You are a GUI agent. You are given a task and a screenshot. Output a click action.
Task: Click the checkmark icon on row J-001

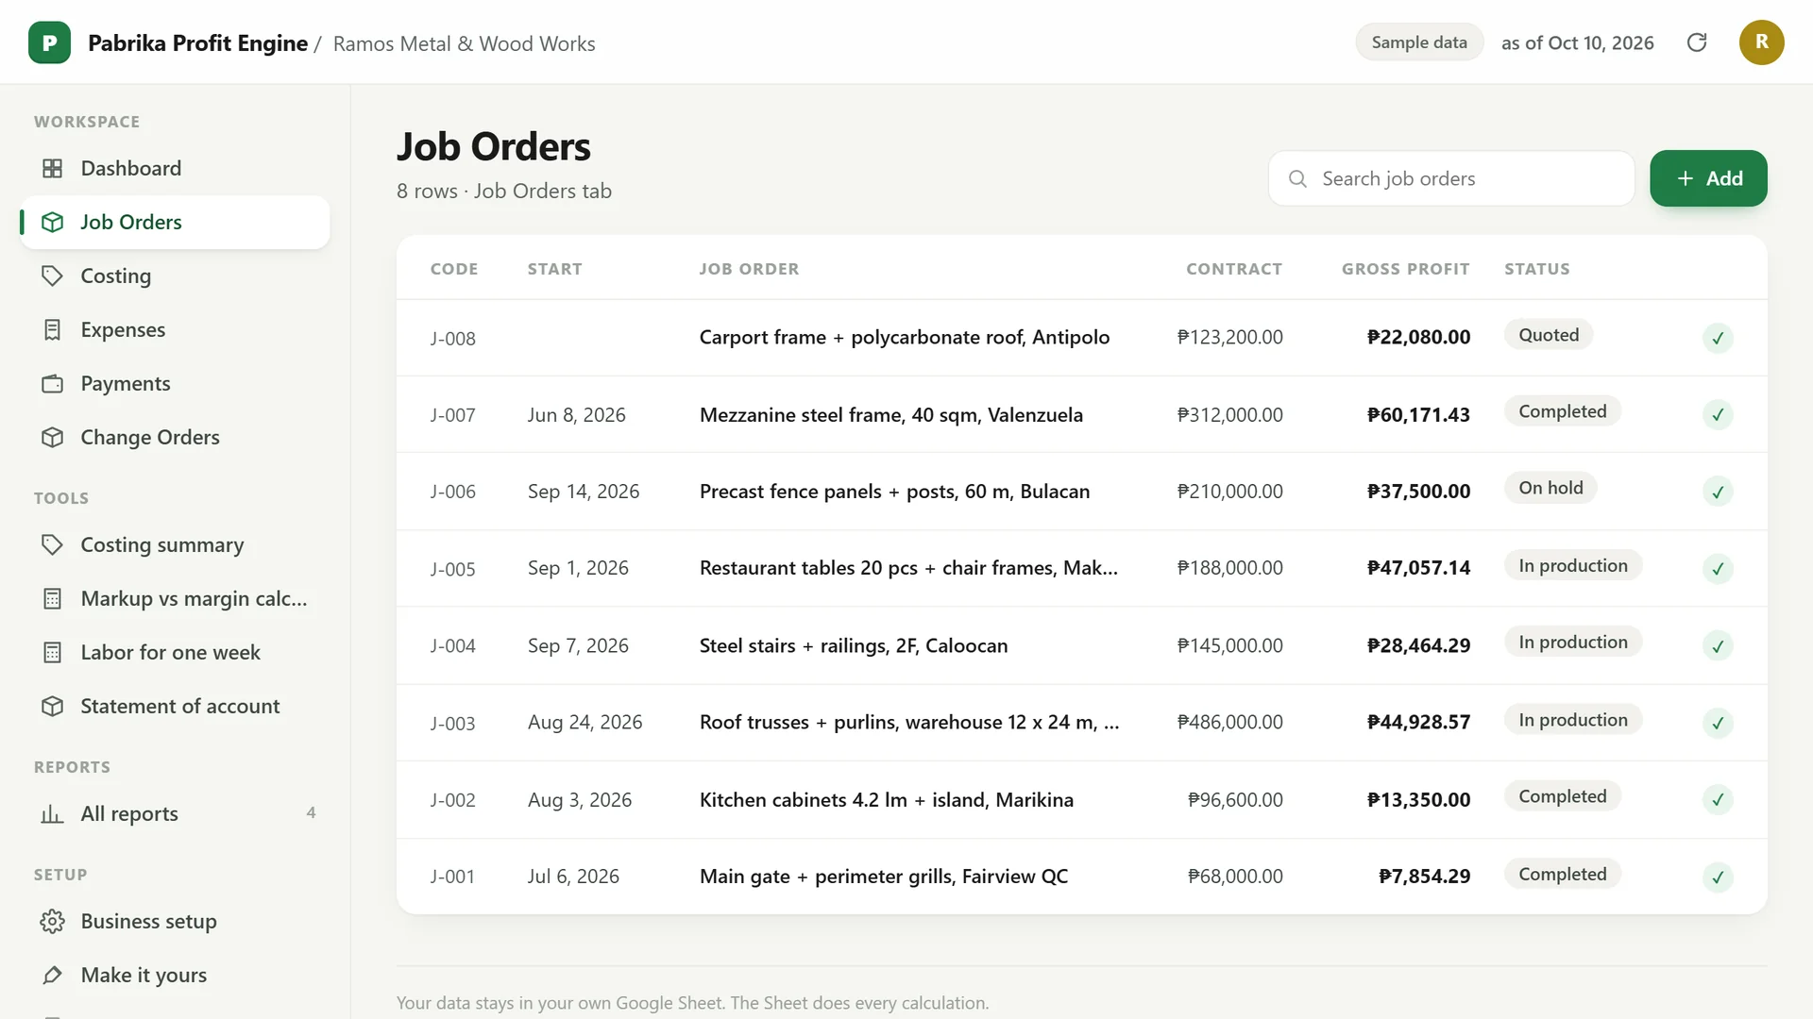tap(1718, 877)
